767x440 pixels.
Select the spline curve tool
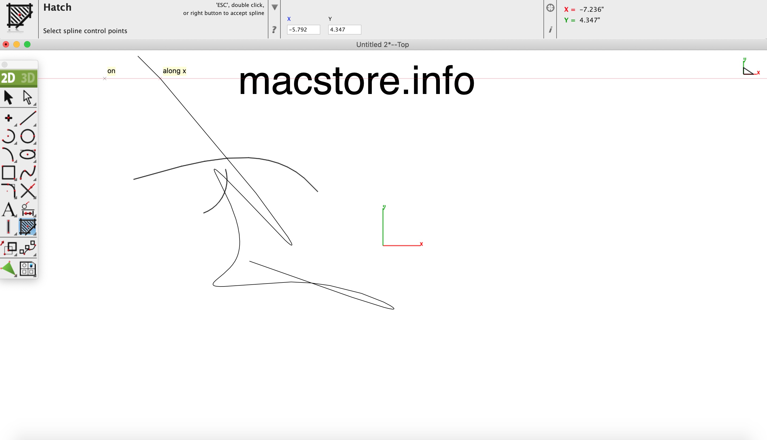(x=28, y=172)
